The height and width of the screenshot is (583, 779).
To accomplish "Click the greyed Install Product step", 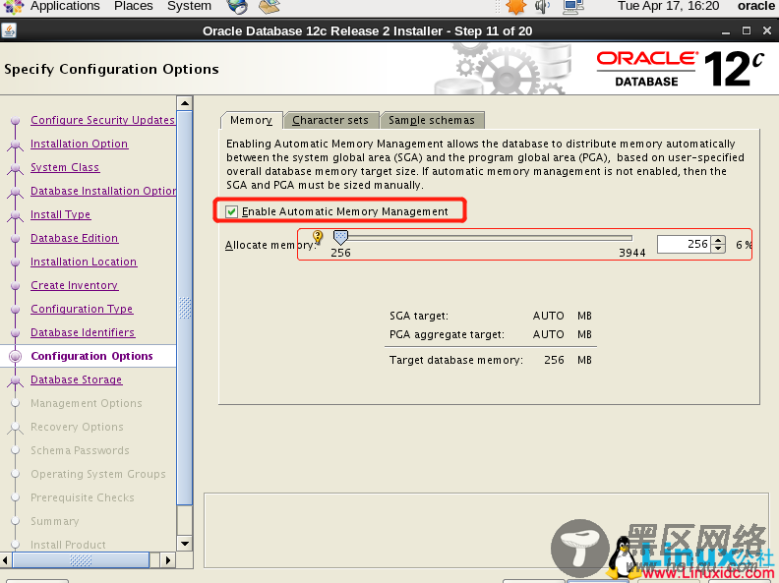I will [68, 545].
